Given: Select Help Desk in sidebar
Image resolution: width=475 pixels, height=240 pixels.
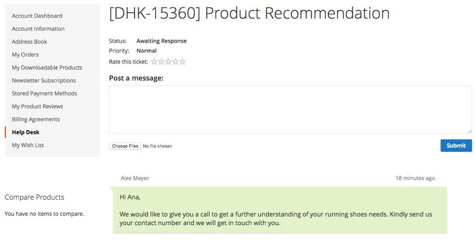Looking at the screenshot, I should (26, 132).
